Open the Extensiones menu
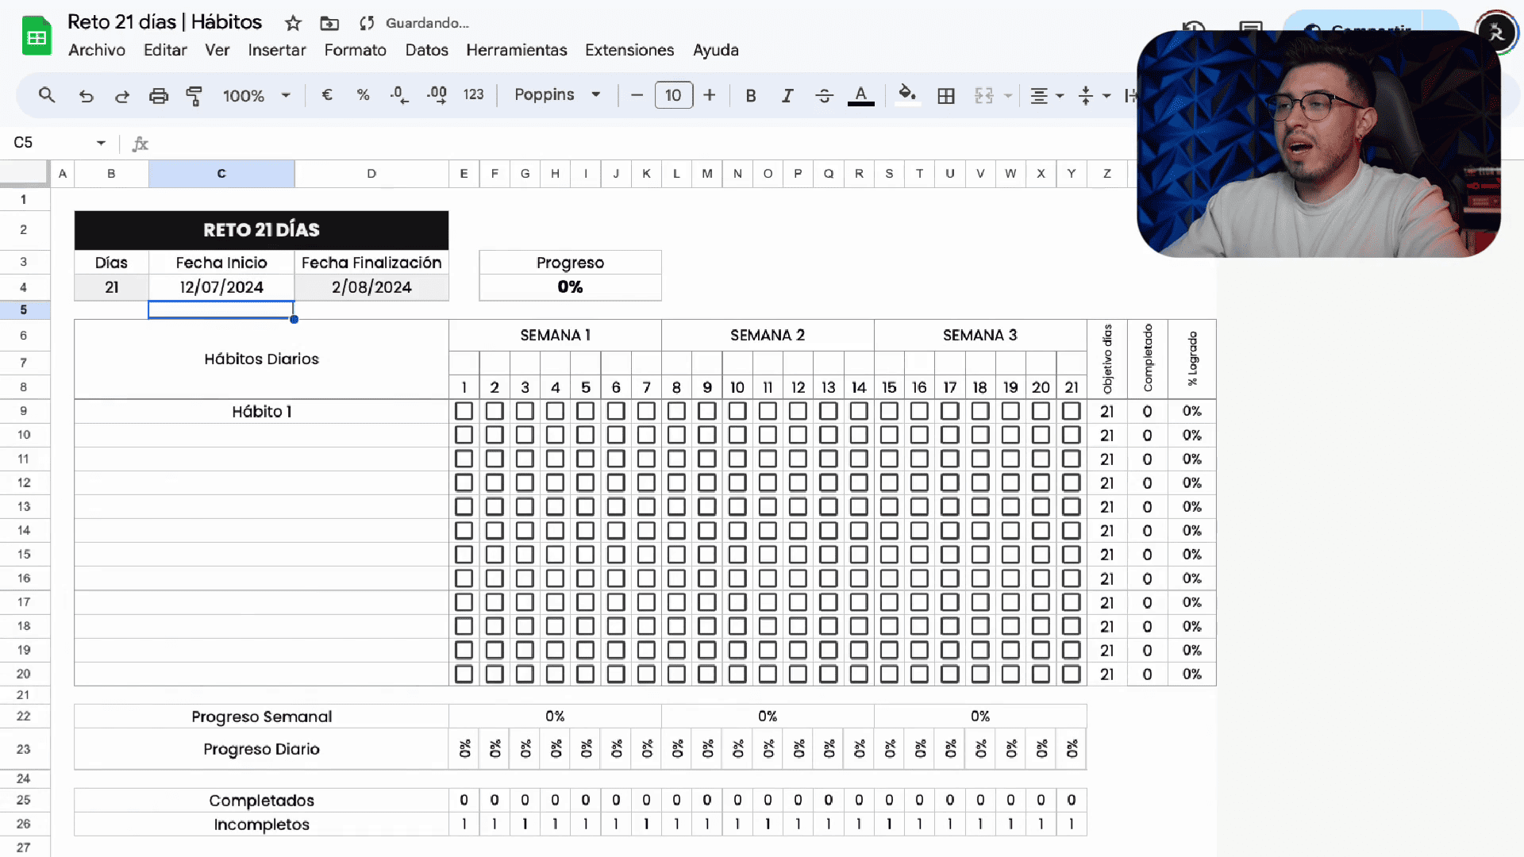Image resolution: width=1524 pixels, height=857 pixels. (x=629, y=50)
